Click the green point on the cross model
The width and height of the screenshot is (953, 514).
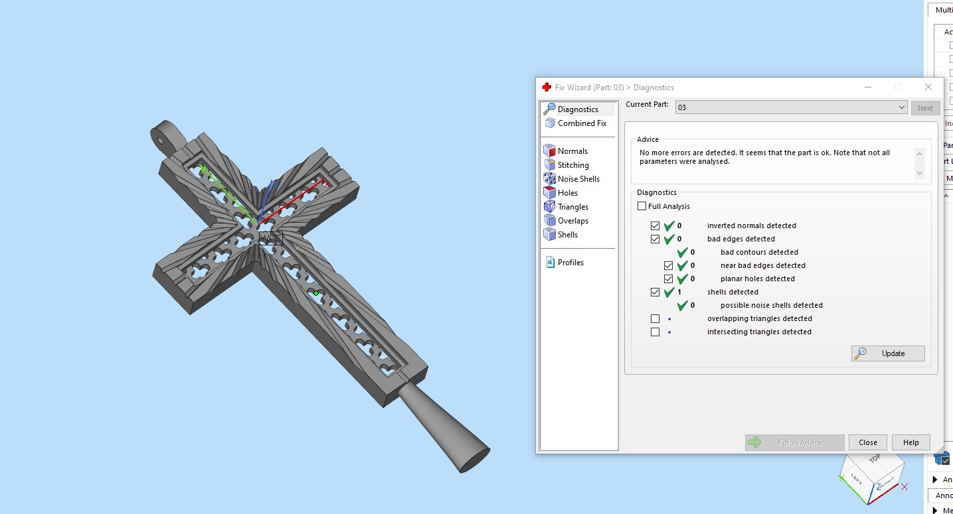click(316, 293)
